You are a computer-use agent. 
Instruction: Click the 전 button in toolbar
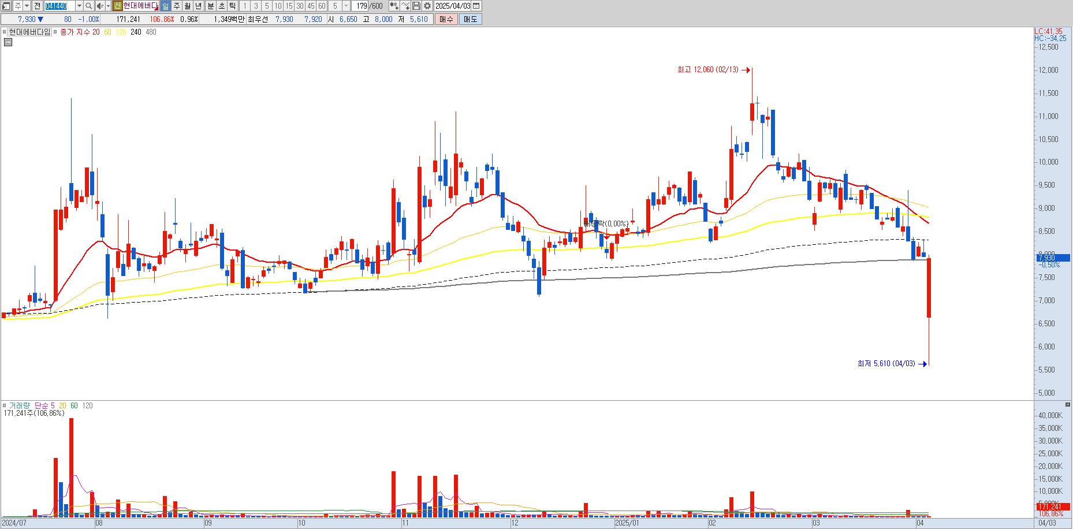[x=37, y=6]
